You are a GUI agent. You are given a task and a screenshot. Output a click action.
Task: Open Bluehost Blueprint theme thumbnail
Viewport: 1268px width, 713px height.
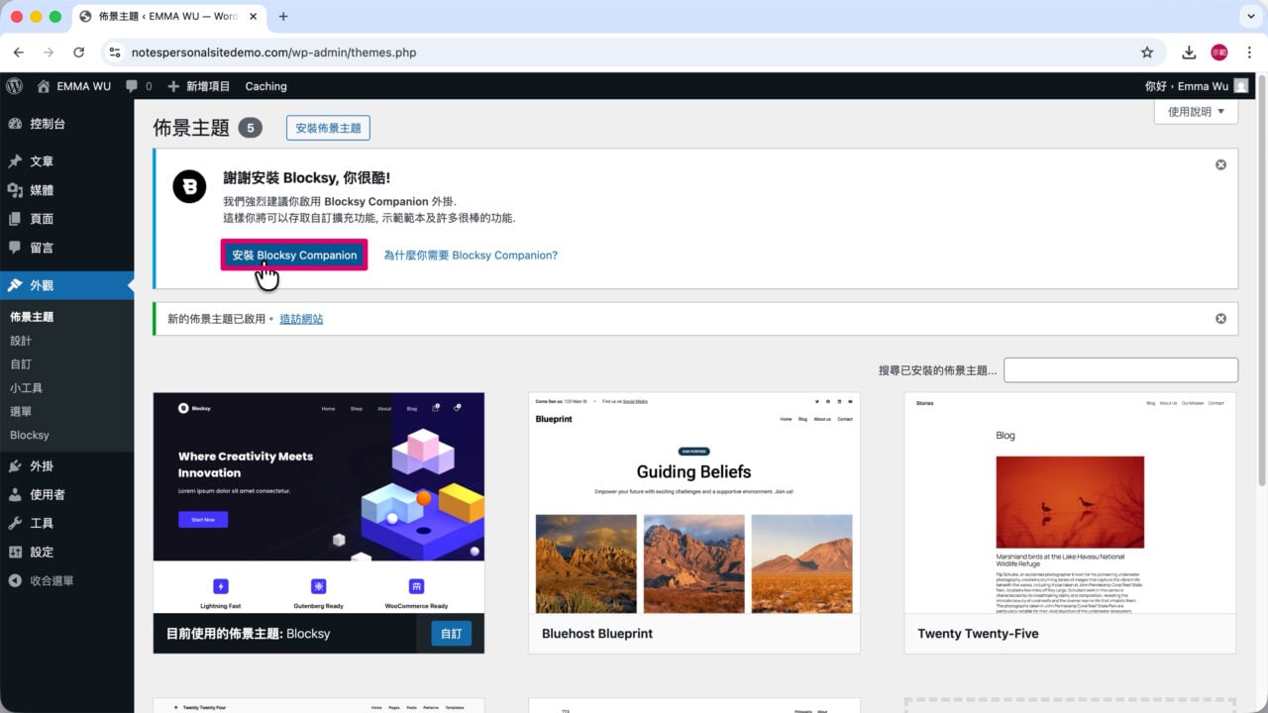[694, 503]
